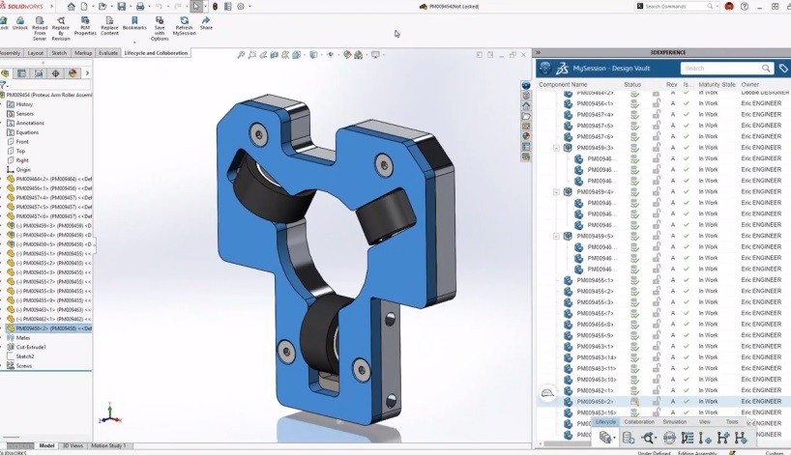Click the Unlock command icon
Image resolution: width=791 pixels, height=455 pixels.
tap(20, 20)
